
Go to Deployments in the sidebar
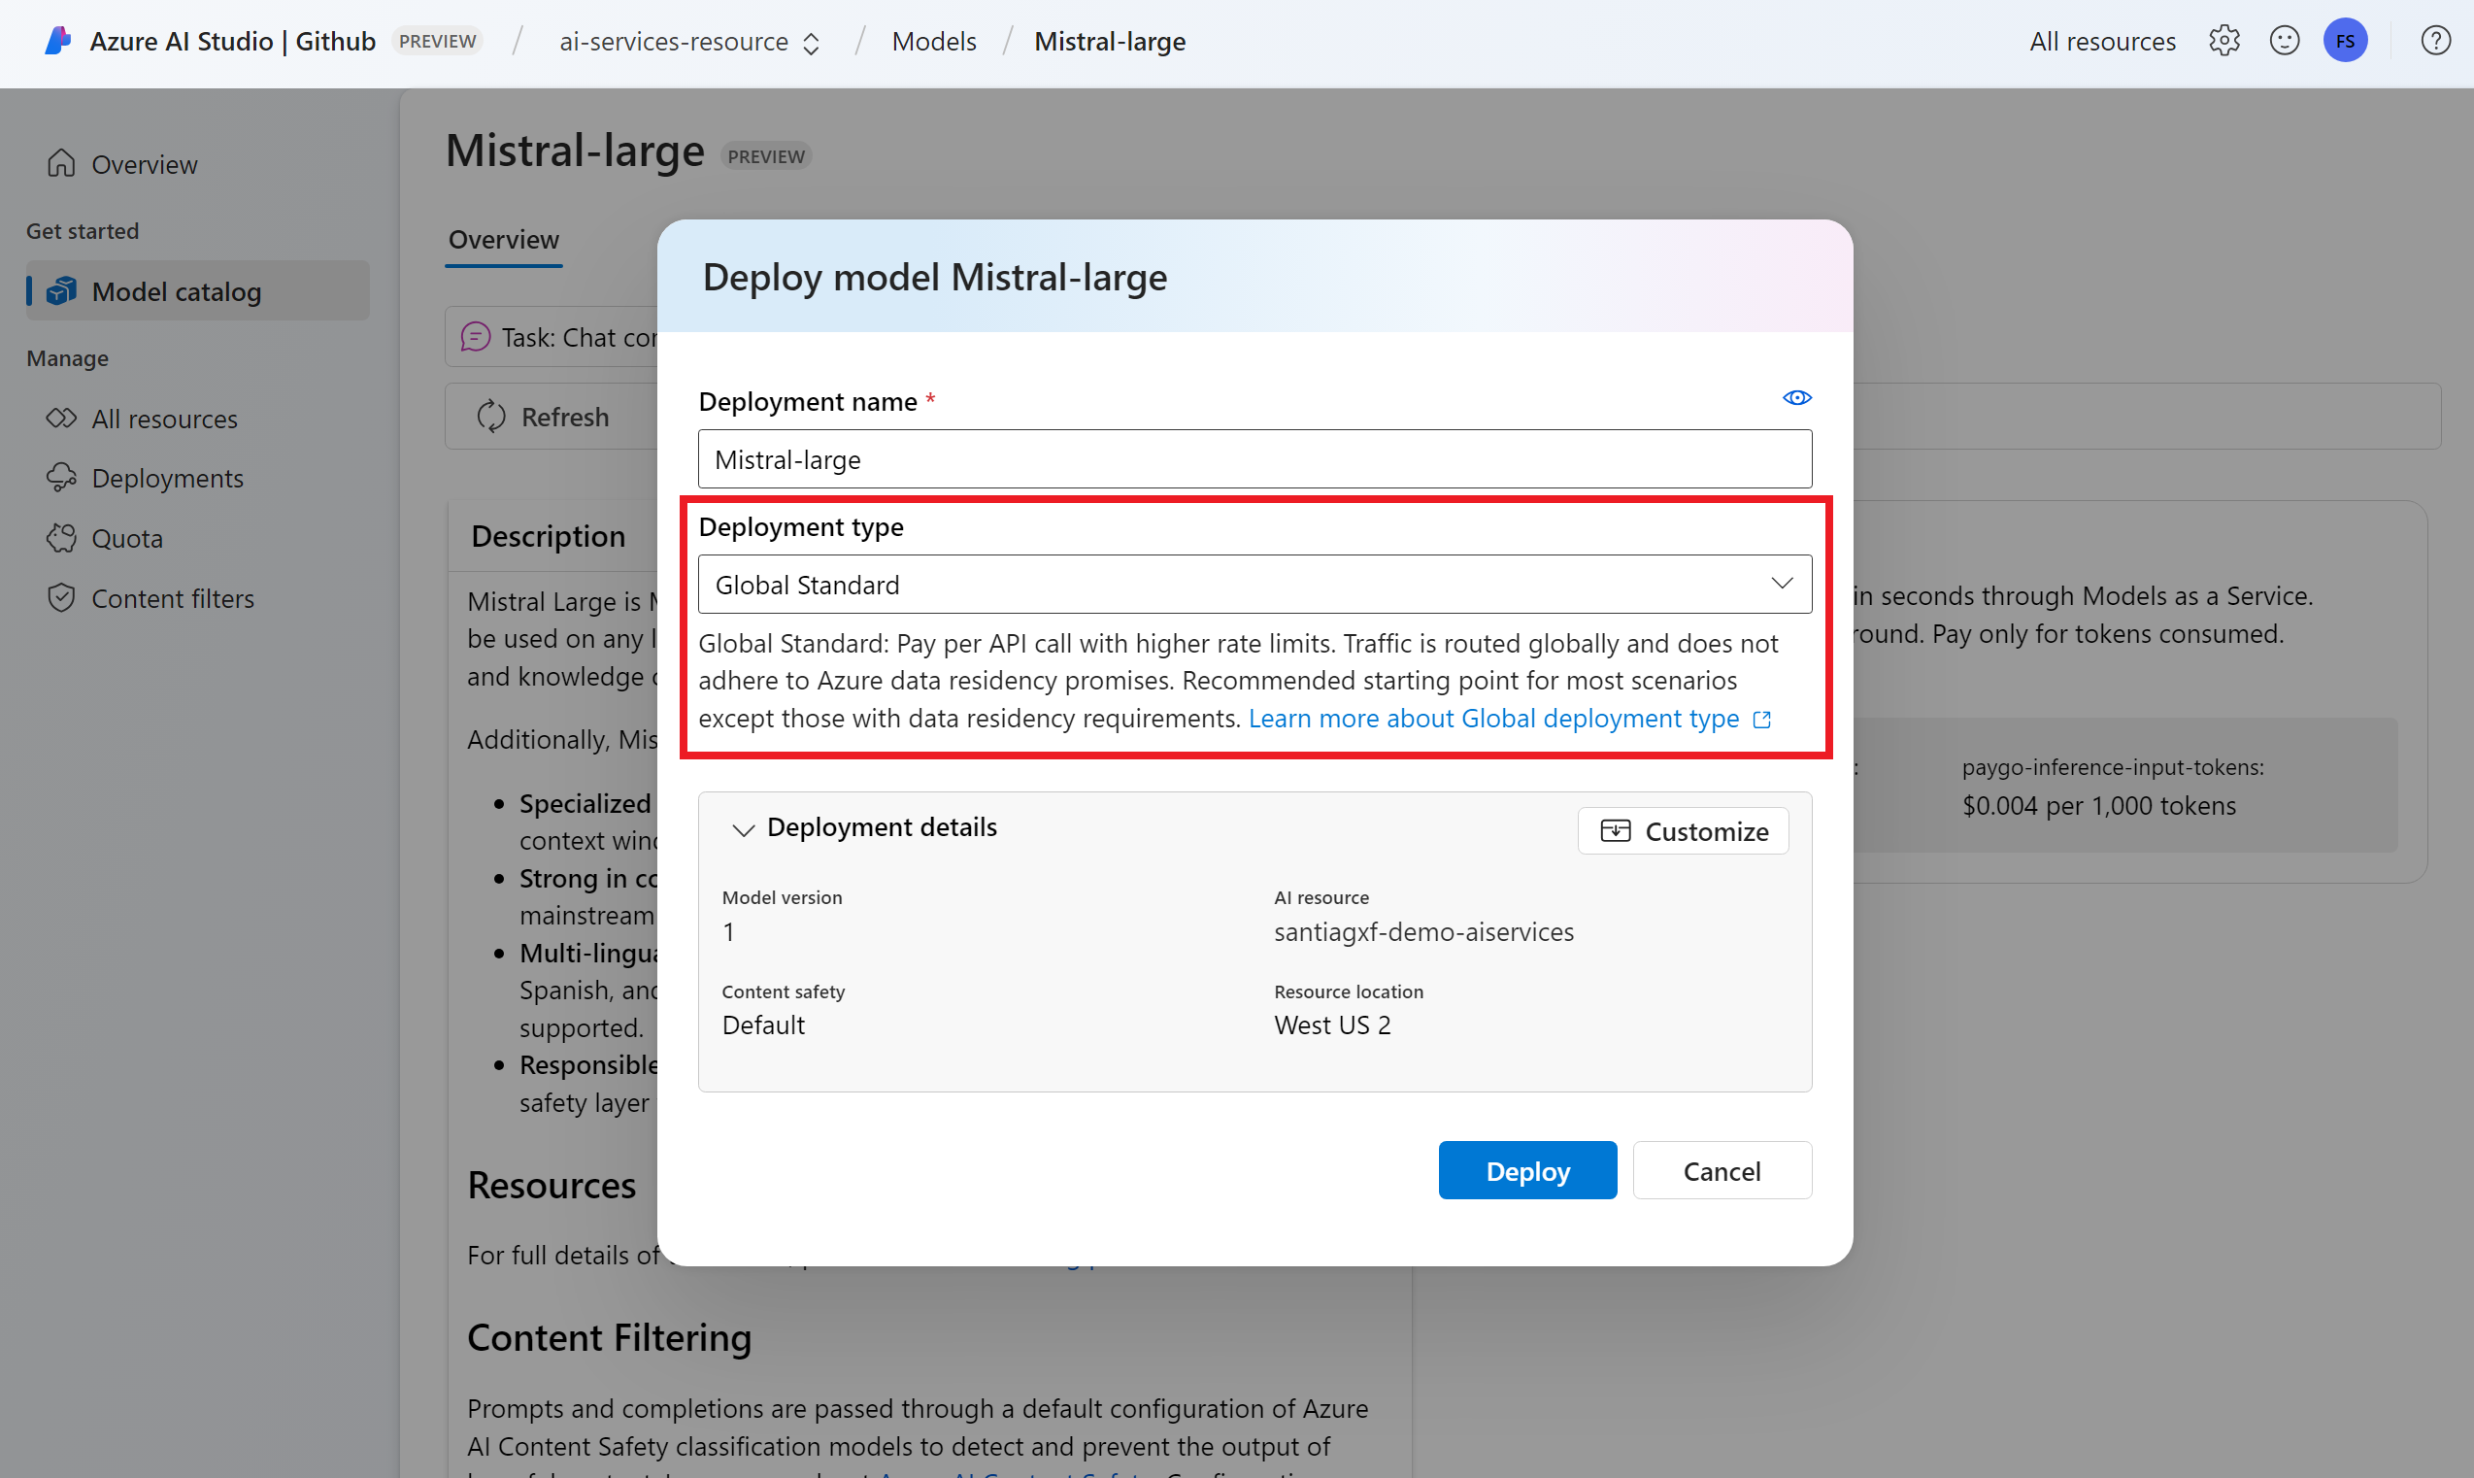click(167, 478)
